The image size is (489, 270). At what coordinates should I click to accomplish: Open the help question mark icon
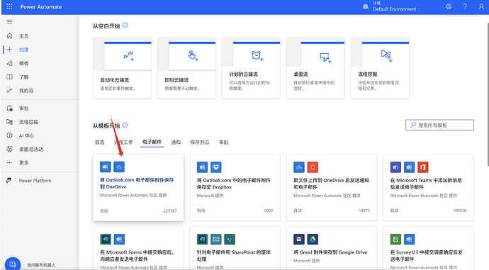click(465, 6)
